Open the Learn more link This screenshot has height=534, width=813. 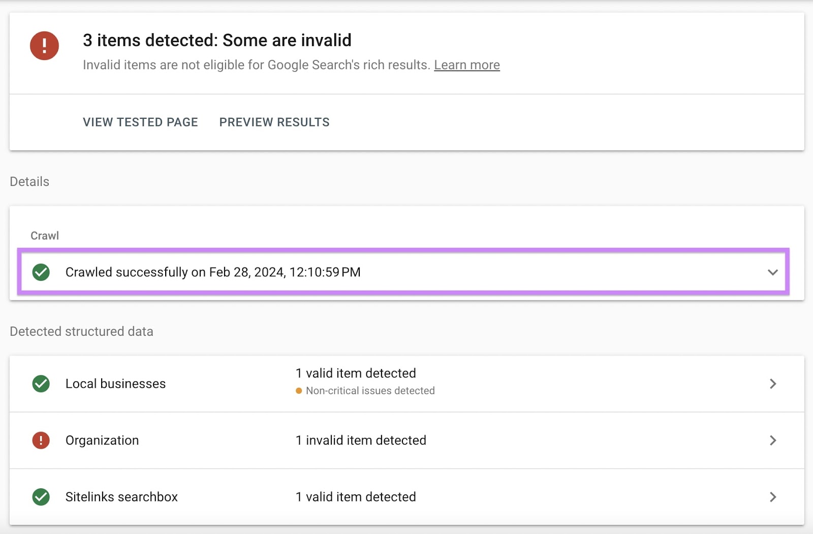pyautogui.click(x=466, y=65)
